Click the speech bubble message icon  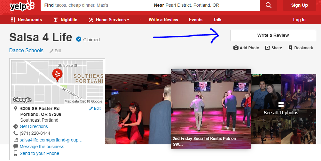(x=16, y=147)
